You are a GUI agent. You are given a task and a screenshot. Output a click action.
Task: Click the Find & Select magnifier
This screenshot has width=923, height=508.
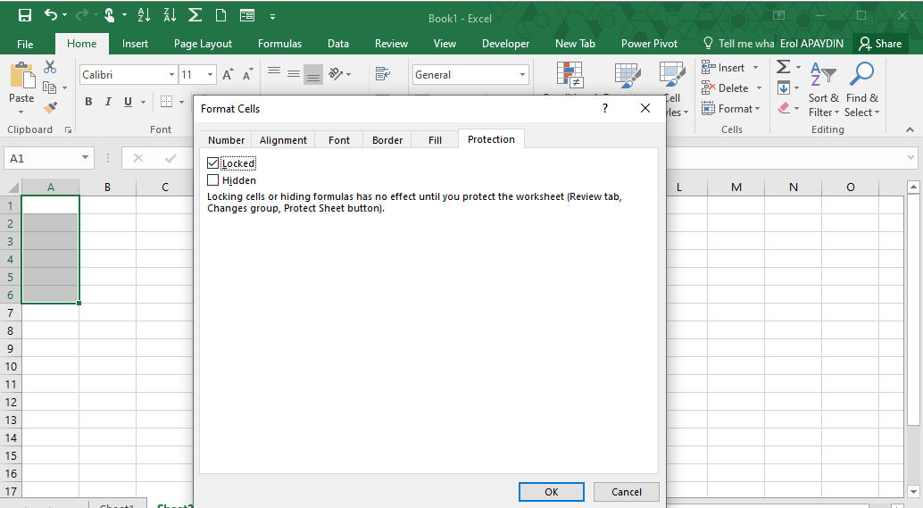(861, 74)
